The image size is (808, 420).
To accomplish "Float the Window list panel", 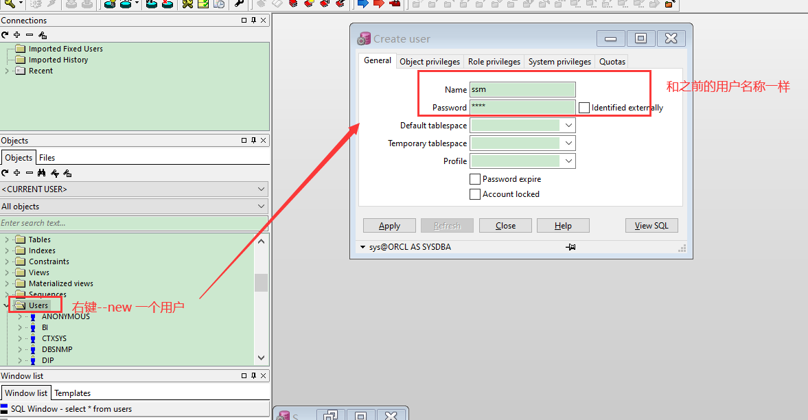I will pos(244,375).
